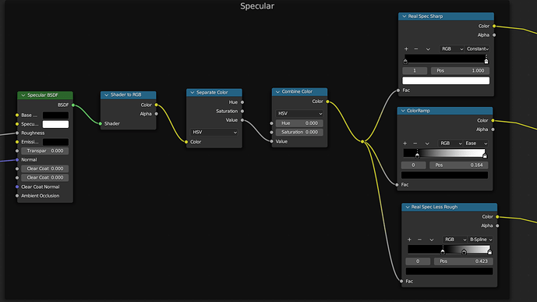Open ColorRamp node Ease interpolation dropdown
537x302 pixels.
(x=475, y=144)
